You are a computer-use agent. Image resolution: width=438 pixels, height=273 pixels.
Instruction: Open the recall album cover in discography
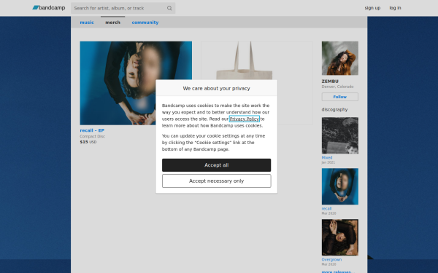(340, 186)
